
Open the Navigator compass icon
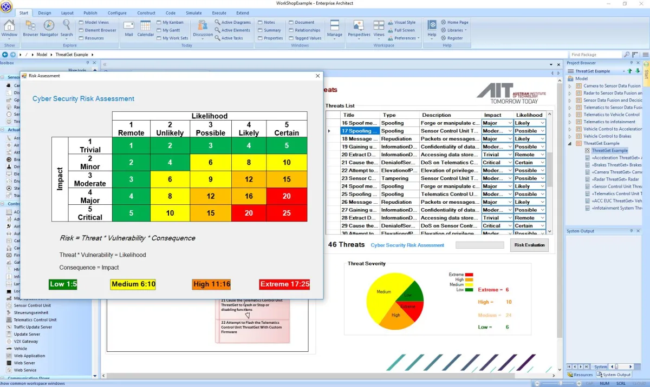tap(49, 26)
